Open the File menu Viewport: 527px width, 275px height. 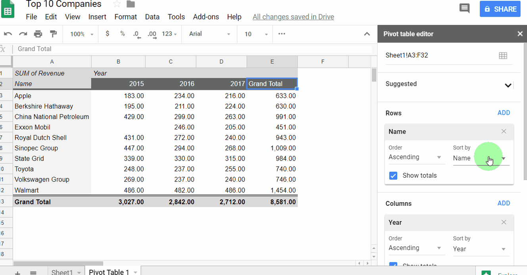pyautogui.click(x=31, y=17)
